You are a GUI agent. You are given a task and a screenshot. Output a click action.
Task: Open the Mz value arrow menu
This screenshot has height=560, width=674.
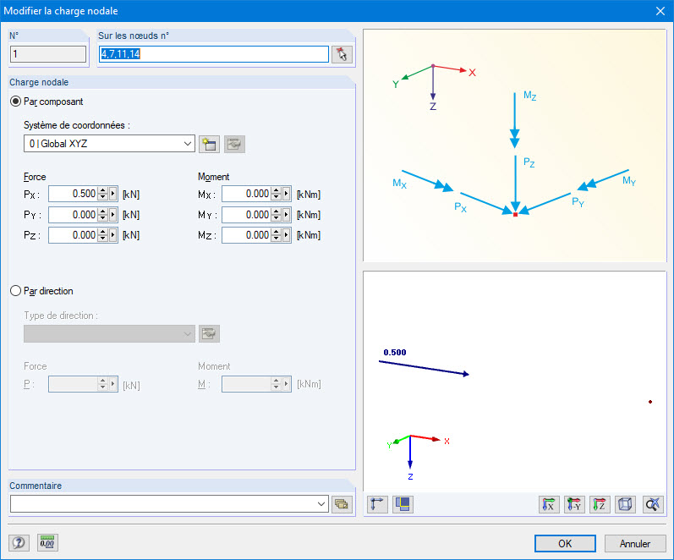point(287,235)
